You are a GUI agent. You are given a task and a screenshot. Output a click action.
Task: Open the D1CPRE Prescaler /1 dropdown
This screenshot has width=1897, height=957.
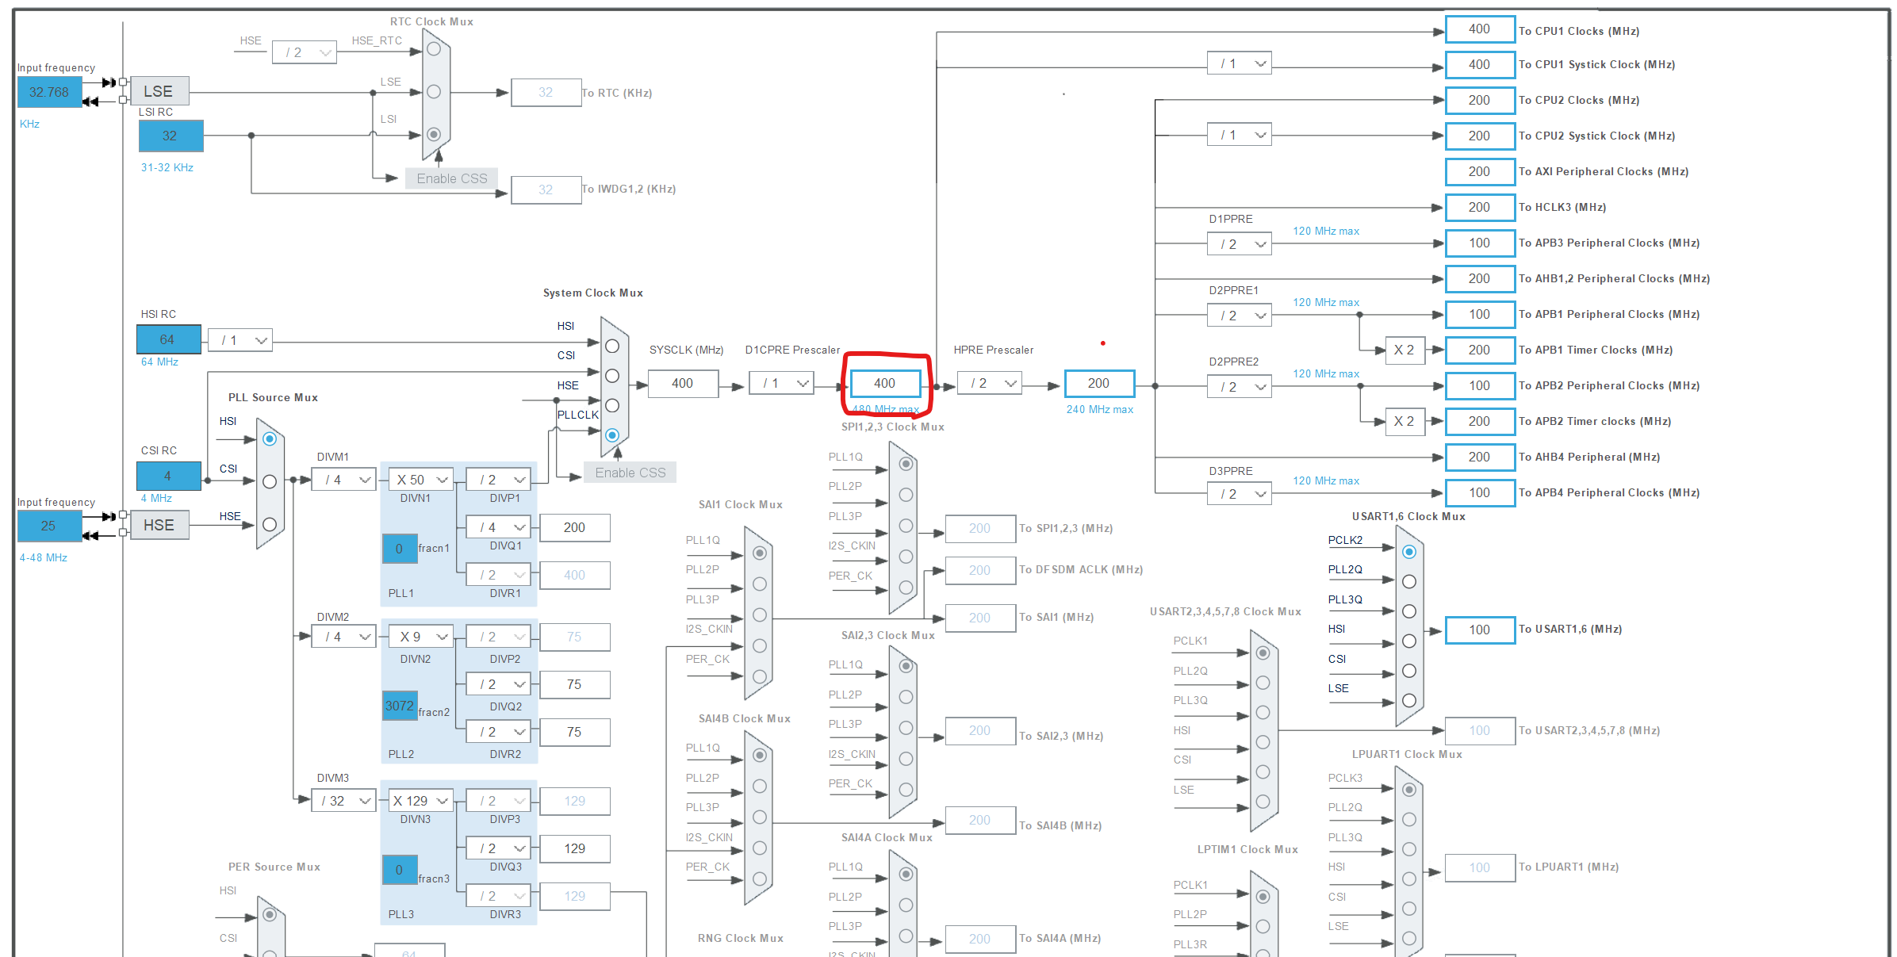[781, 383]
